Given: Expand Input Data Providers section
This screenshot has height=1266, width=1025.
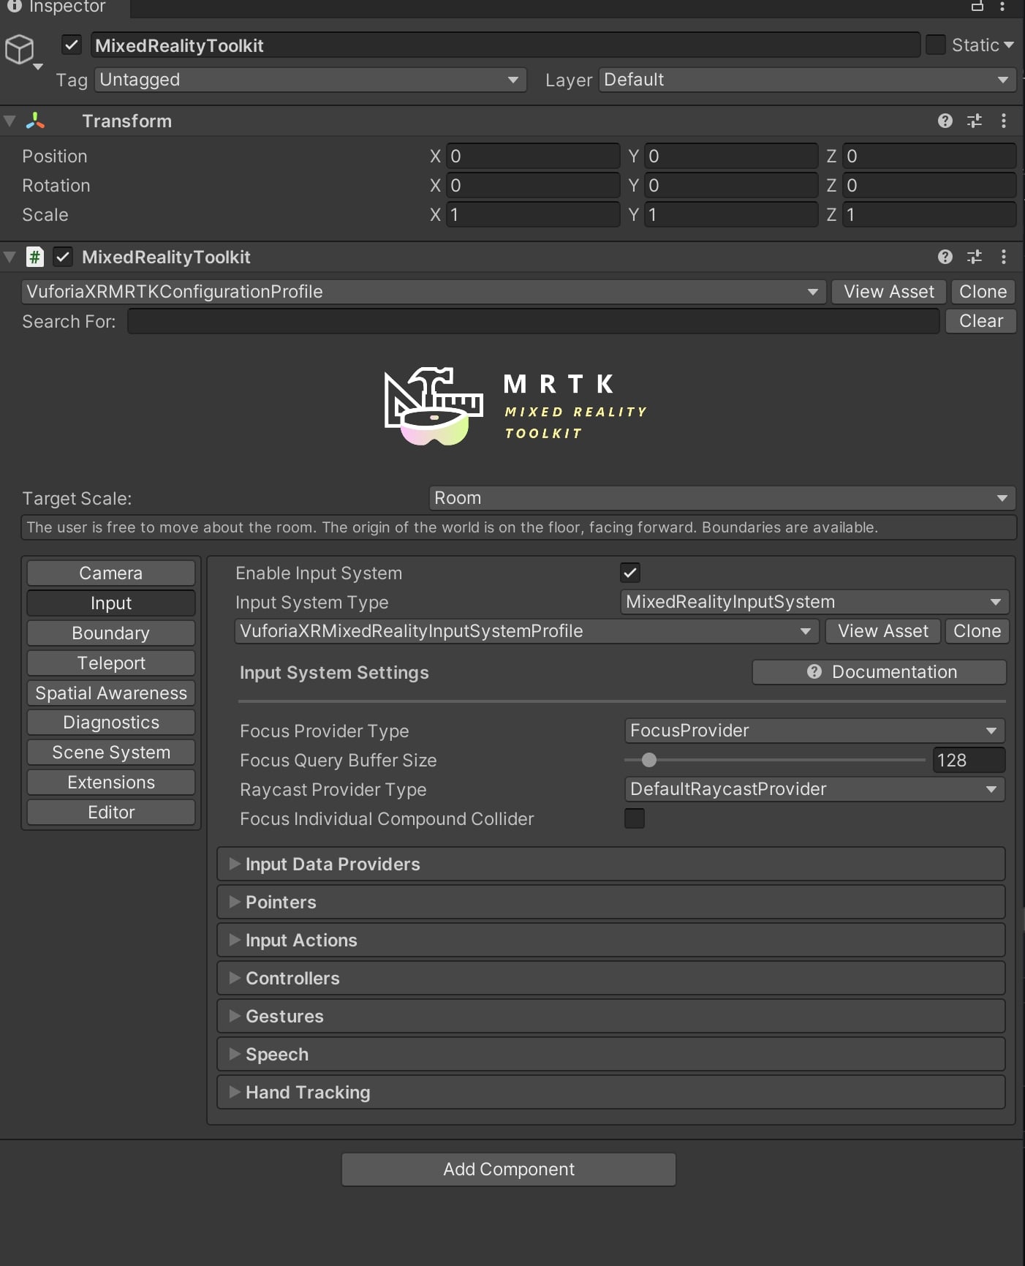Looking at the screenshot, I should pos(611,864).
